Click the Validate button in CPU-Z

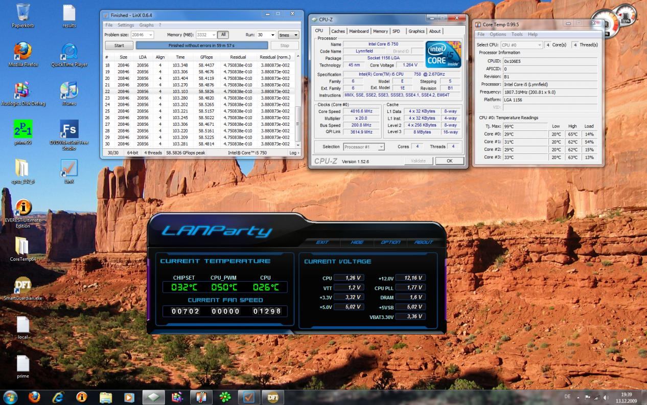418,161
